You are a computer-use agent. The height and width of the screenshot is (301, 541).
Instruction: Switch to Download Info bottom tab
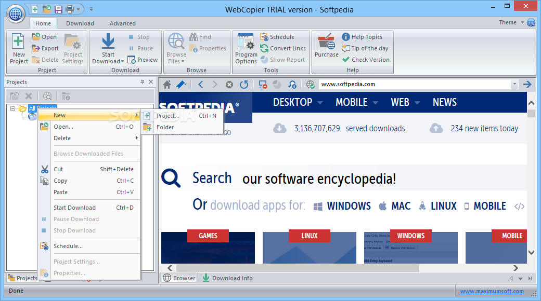(x=228, y=278)
